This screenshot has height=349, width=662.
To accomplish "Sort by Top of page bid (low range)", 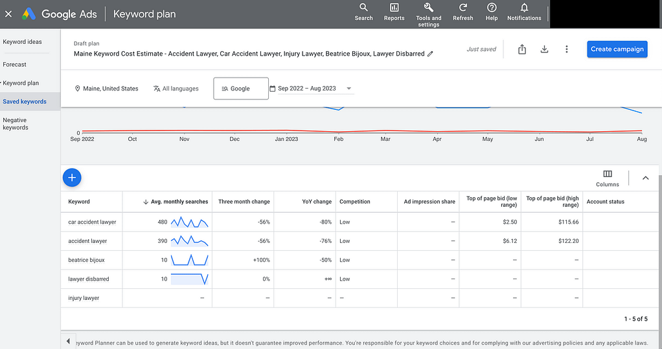I will tap(492, 202).
